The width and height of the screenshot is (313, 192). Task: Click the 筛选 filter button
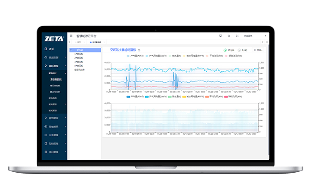click(258, 50)
